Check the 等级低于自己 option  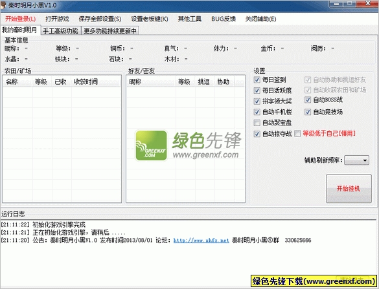(297, 133)
